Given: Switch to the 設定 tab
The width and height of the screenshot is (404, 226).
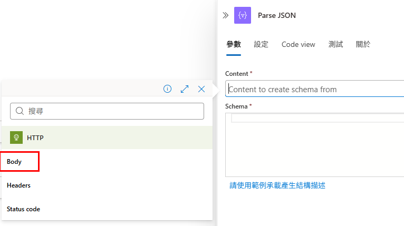Looking at the screenshot, I should point(261,44).
